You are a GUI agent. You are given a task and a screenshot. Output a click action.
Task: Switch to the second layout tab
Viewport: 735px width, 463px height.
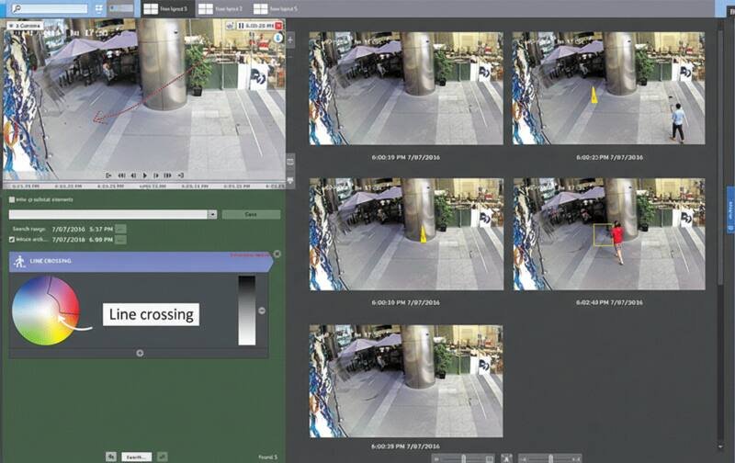(x=221, y=9)
